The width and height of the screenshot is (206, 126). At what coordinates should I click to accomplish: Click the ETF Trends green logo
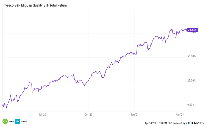coord(5,121)
